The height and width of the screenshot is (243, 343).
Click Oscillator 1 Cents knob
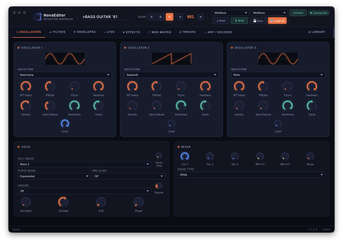[x=99, y=106]
